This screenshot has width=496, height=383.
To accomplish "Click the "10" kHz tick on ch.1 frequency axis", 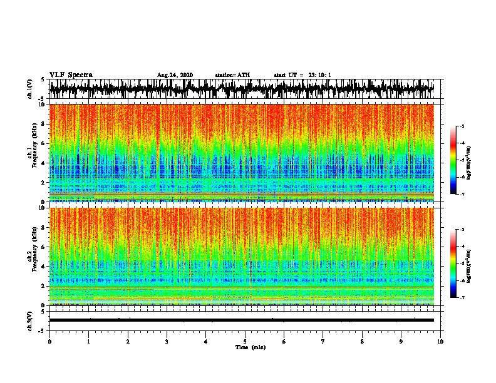I will pyautogui.click(x=43, y=105).
